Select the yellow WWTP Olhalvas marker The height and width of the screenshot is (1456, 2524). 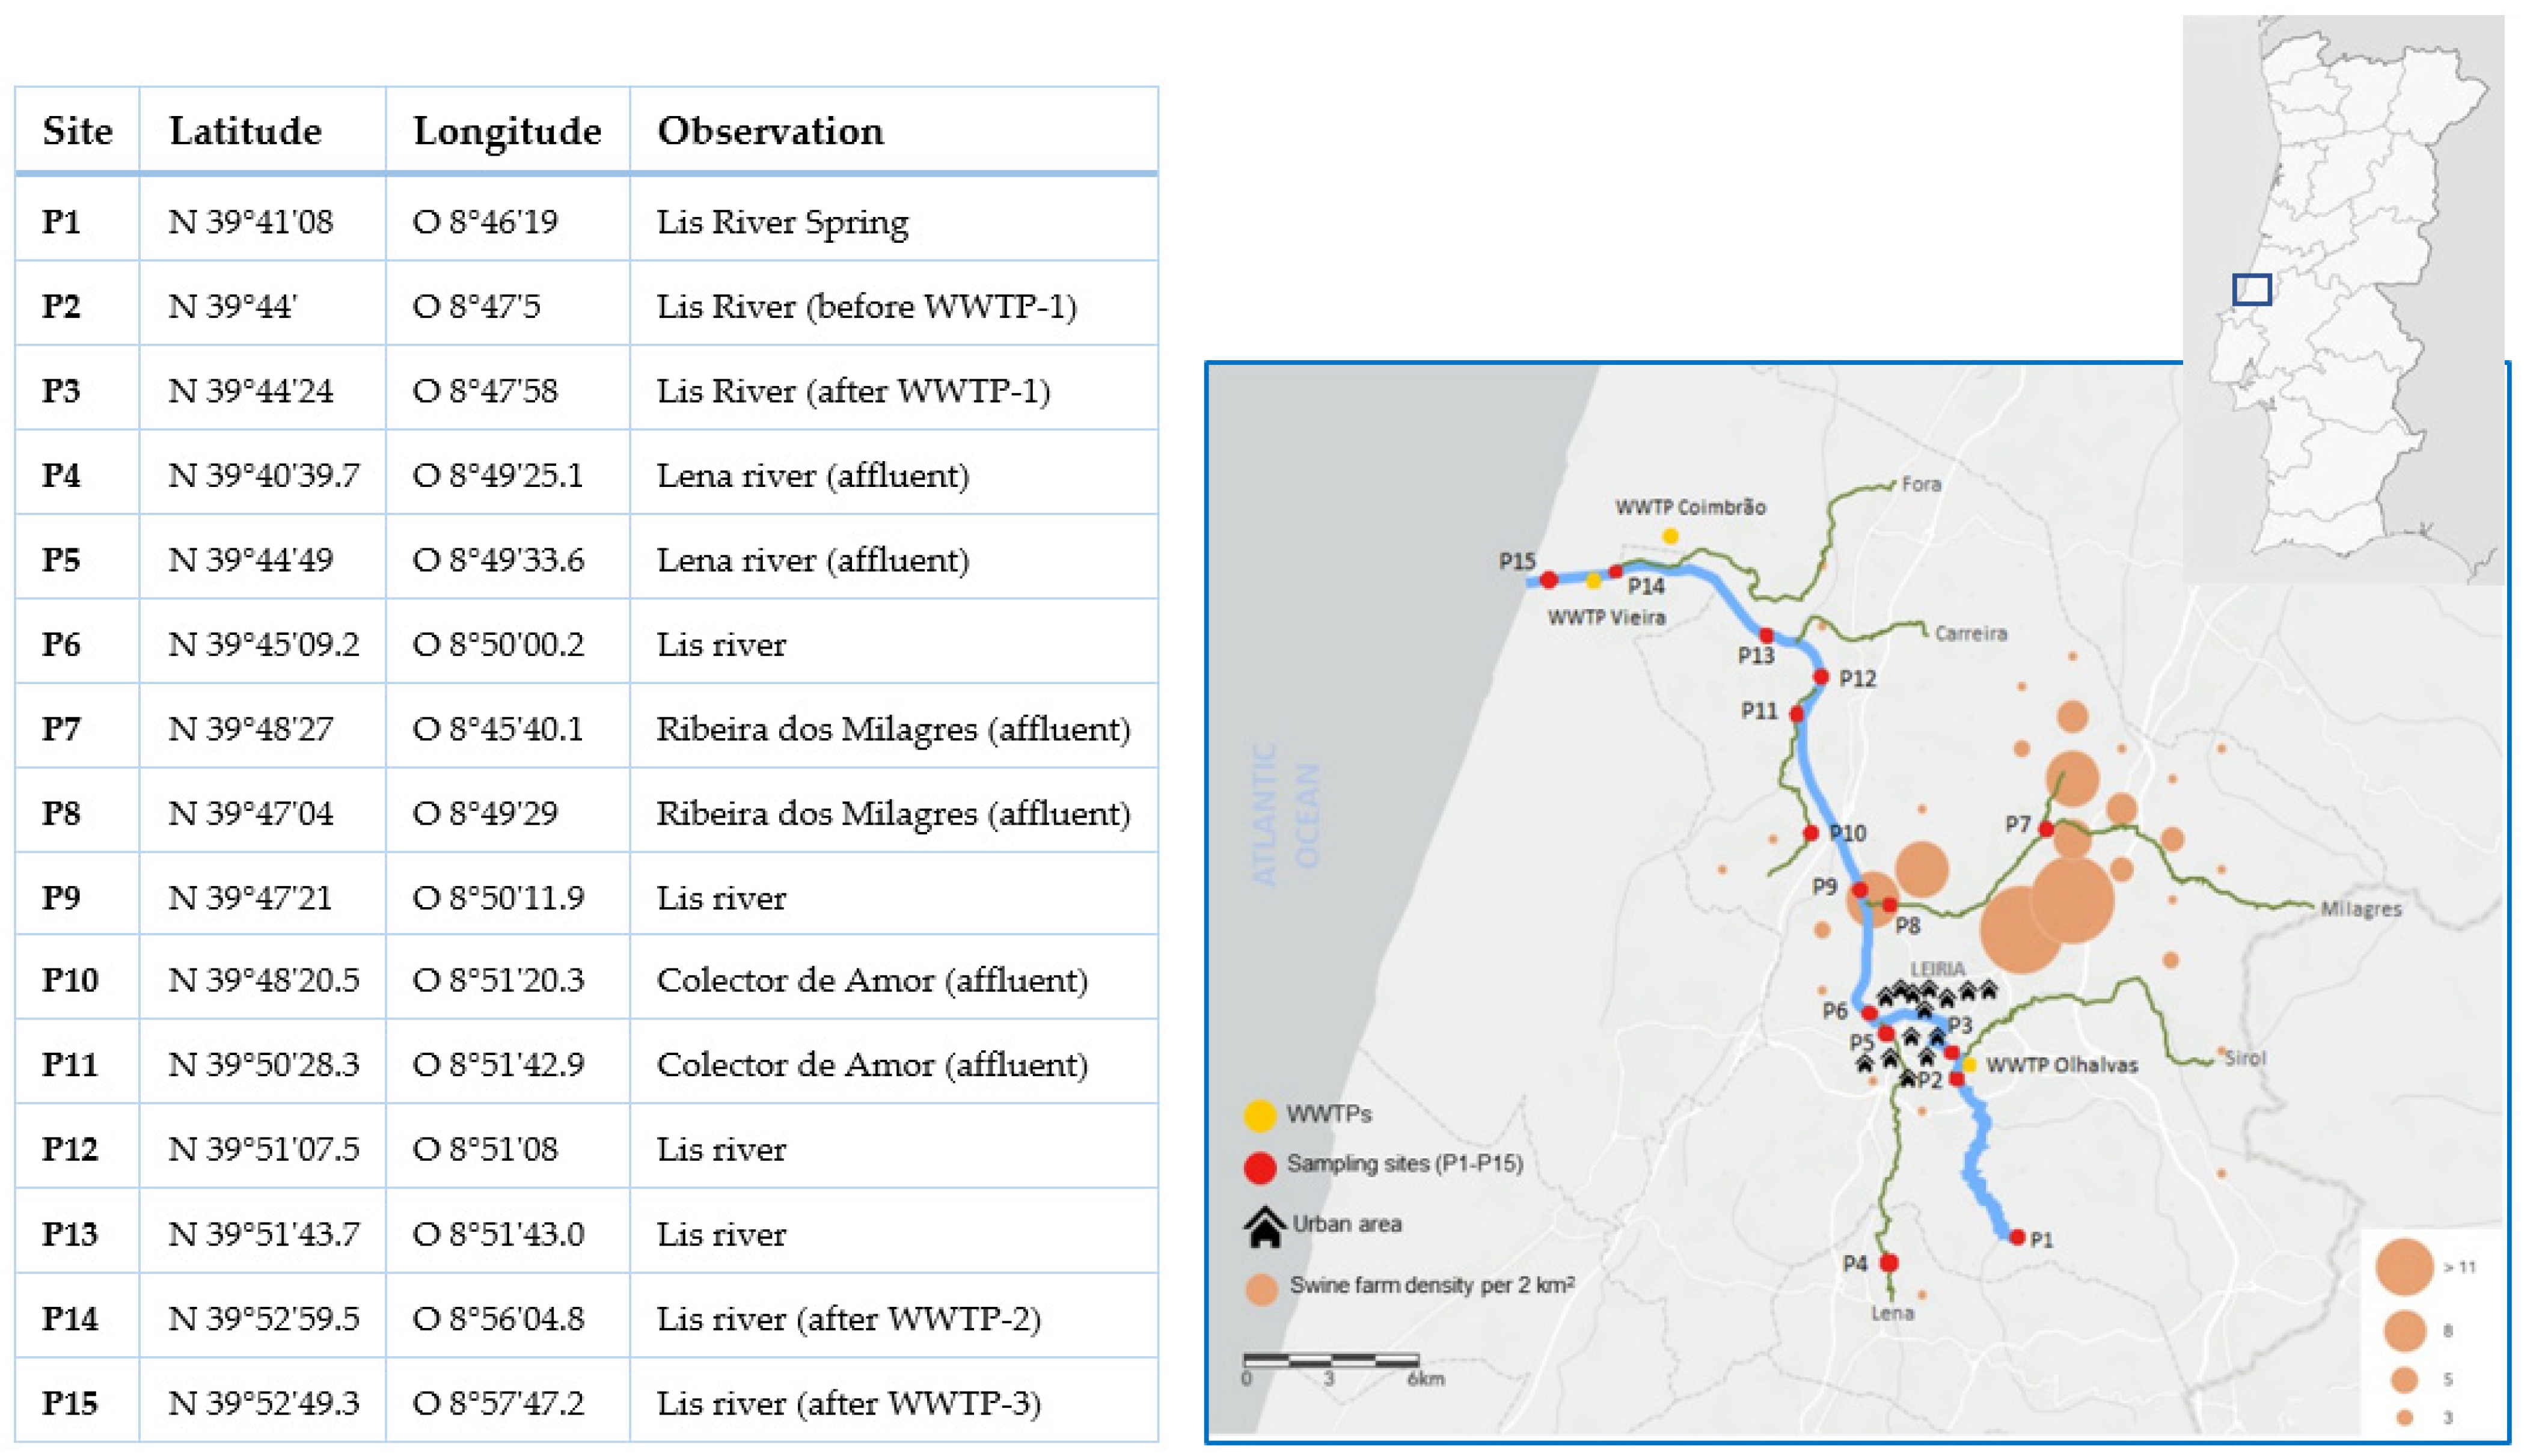(x=1969, y=1065)
